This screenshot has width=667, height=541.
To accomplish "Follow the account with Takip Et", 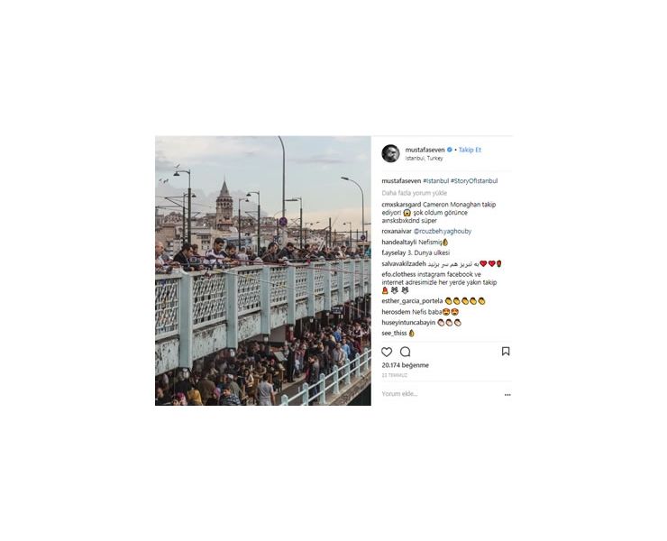I will 470,150.
